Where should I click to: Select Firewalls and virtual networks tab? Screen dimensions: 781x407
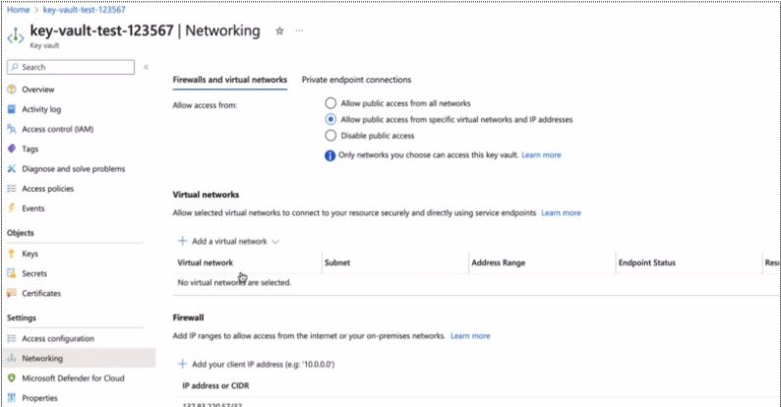[229, 80]
